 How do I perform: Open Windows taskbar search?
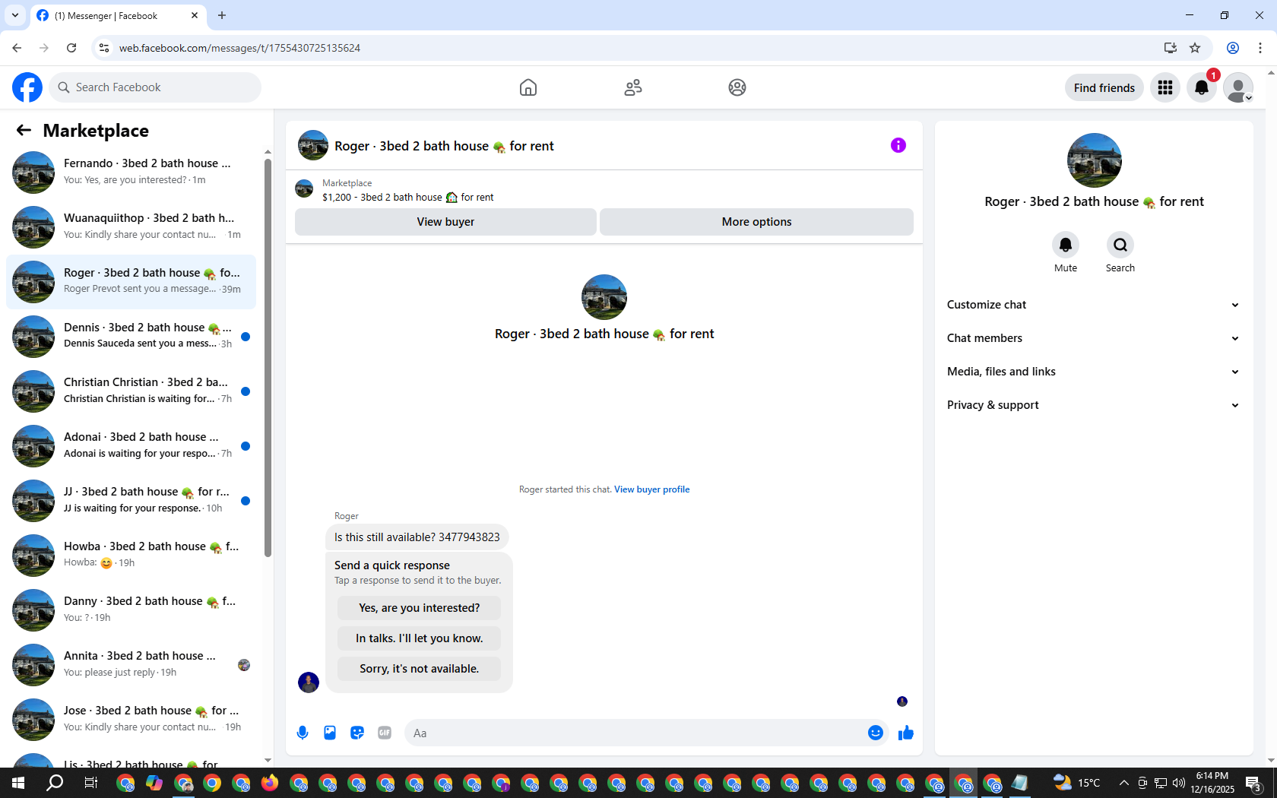55,783
